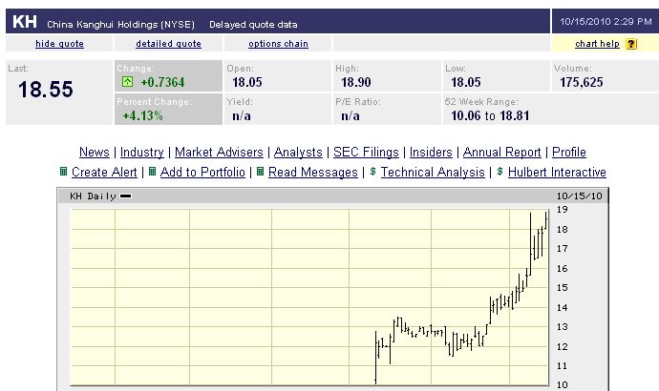
Task: Click the green up-arrow change icon
Action: tap(127, 82)
